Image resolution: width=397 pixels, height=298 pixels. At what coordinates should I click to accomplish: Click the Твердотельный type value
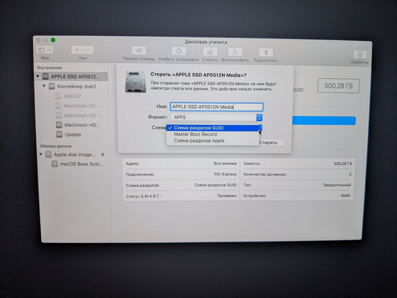(x=337, y=185)
